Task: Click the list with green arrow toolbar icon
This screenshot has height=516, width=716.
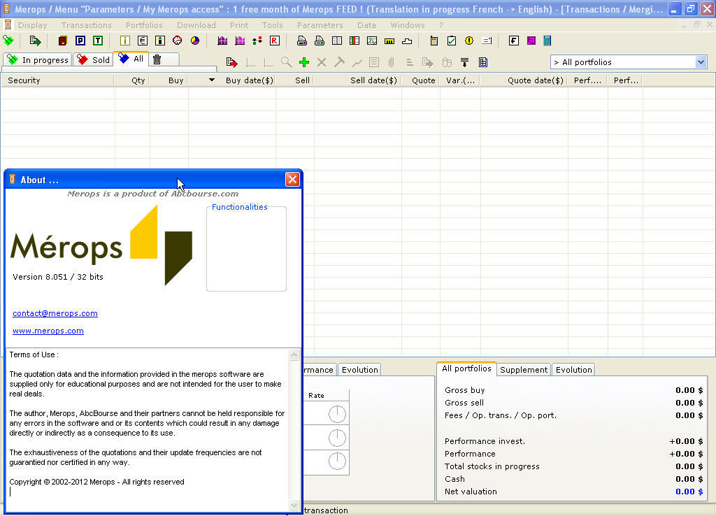Action: point(35,41)
